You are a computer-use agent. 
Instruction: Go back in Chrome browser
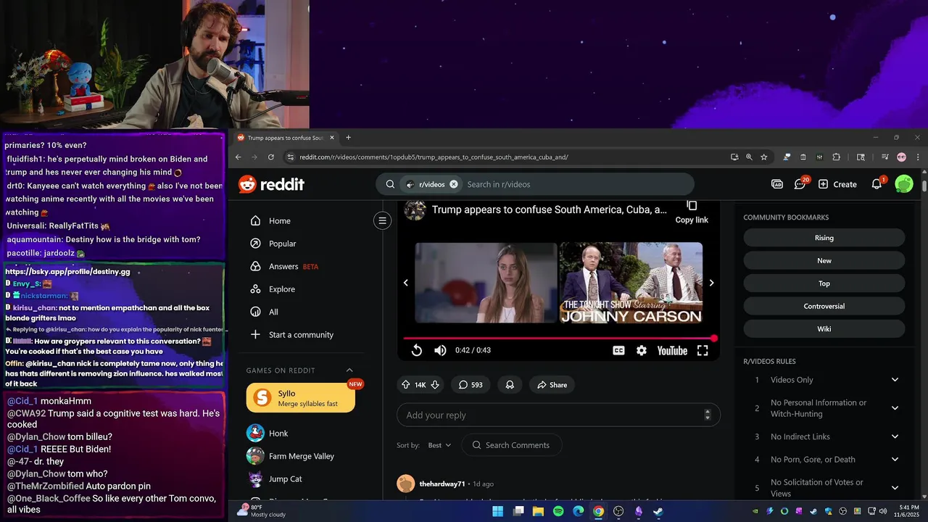[239, 157]
